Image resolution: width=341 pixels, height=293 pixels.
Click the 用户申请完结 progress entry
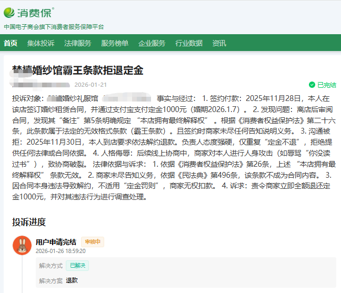[x=56, y=242]
